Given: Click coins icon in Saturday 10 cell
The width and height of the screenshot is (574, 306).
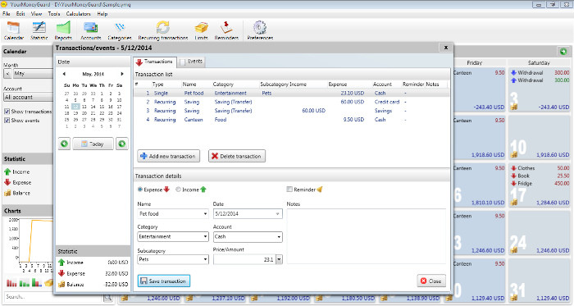Looking at the screenshot, I should pos(514,154).
